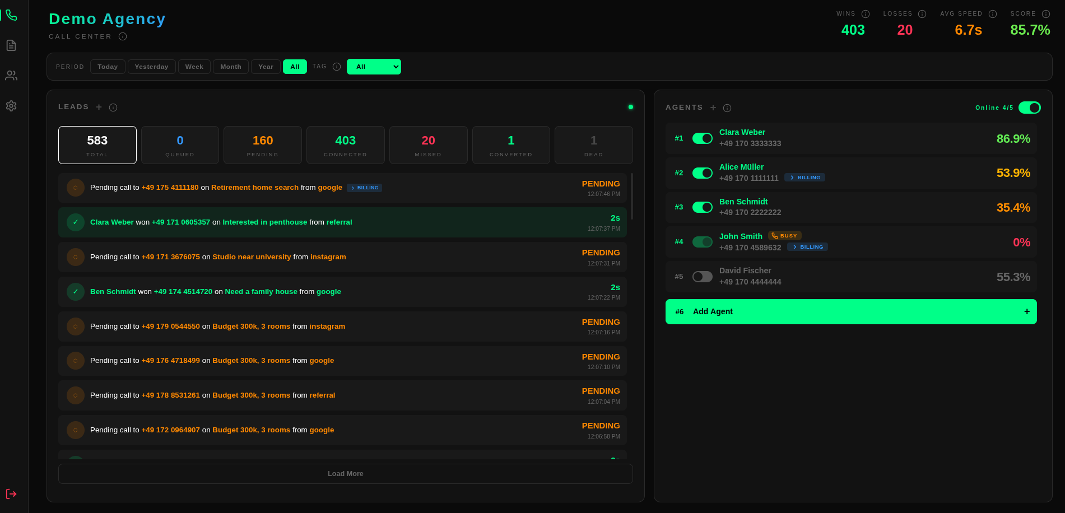
Task: Open the phone calls sidebar icon
Action: [11, 15]
